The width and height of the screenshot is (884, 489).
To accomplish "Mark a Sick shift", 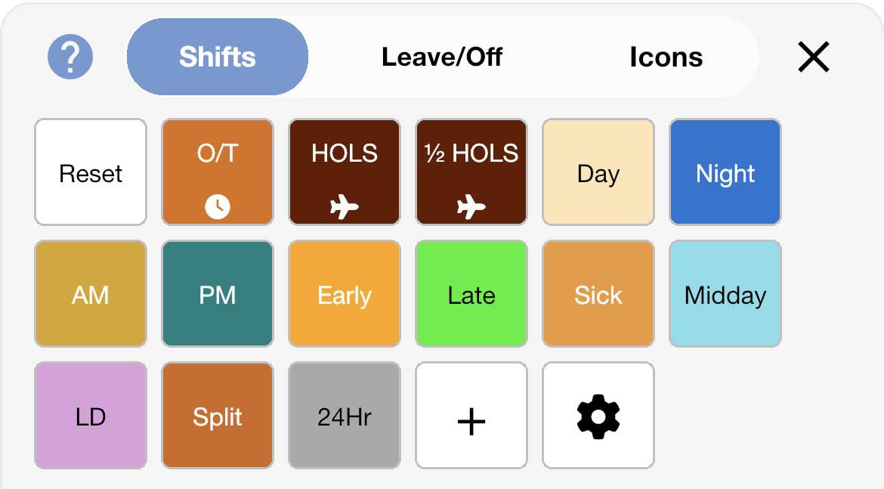I will 598,294.
